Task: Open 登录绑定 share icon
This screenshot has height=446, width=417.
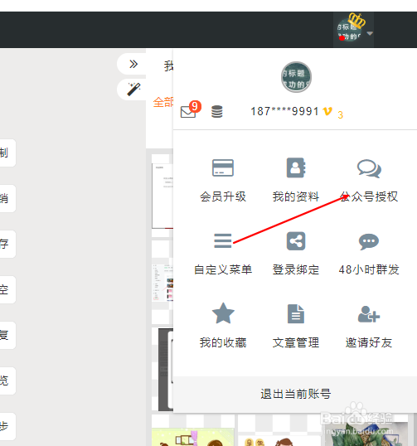Action: (296, 241)
